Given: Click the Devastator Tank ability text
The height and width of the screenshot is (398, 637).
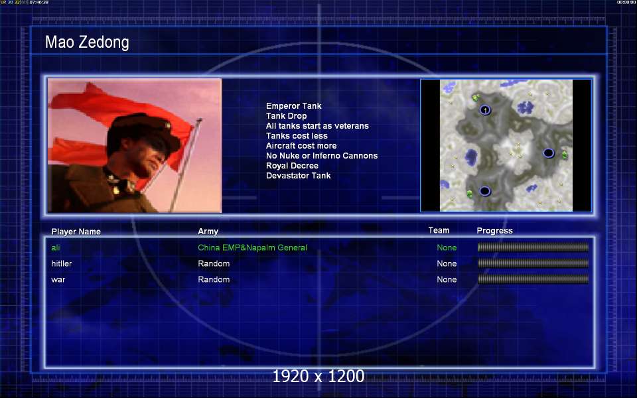Looking at the screenshot, I should tap(298, 176).
